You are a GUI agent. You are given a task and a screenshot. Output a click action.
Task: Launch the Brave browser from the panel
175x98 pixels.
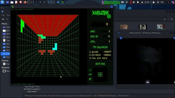point(21,2)
